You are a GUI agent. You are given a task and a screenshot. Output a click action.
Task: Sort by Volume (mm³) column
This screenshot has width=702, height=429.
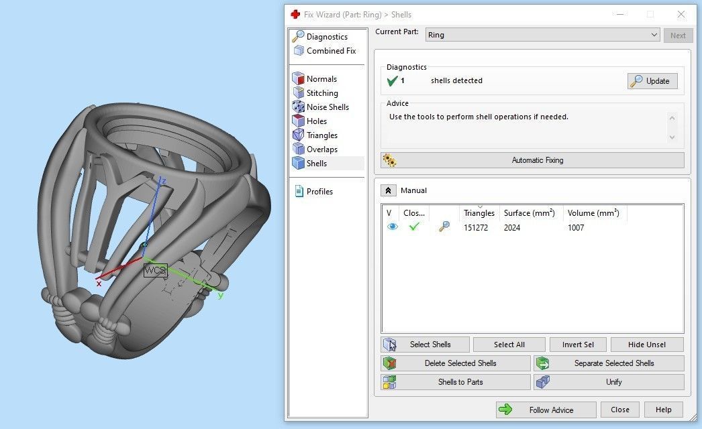594,213
